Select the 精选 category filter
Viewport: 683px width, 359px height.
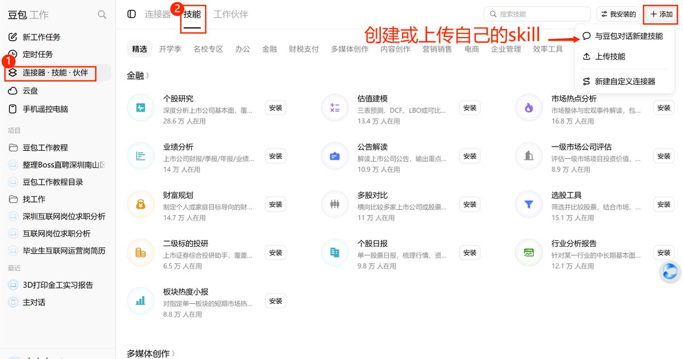[x=139, y=49]
